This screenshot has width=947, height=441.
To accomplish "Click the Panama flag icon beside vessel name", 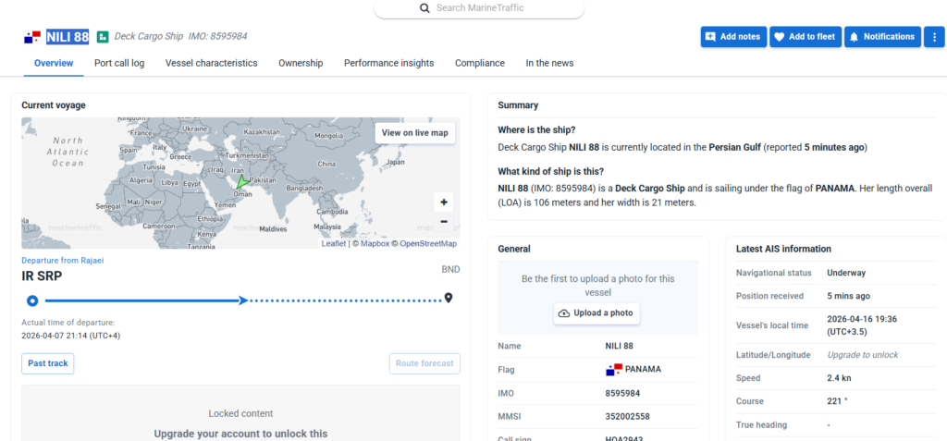I will [x=32, y=37].
